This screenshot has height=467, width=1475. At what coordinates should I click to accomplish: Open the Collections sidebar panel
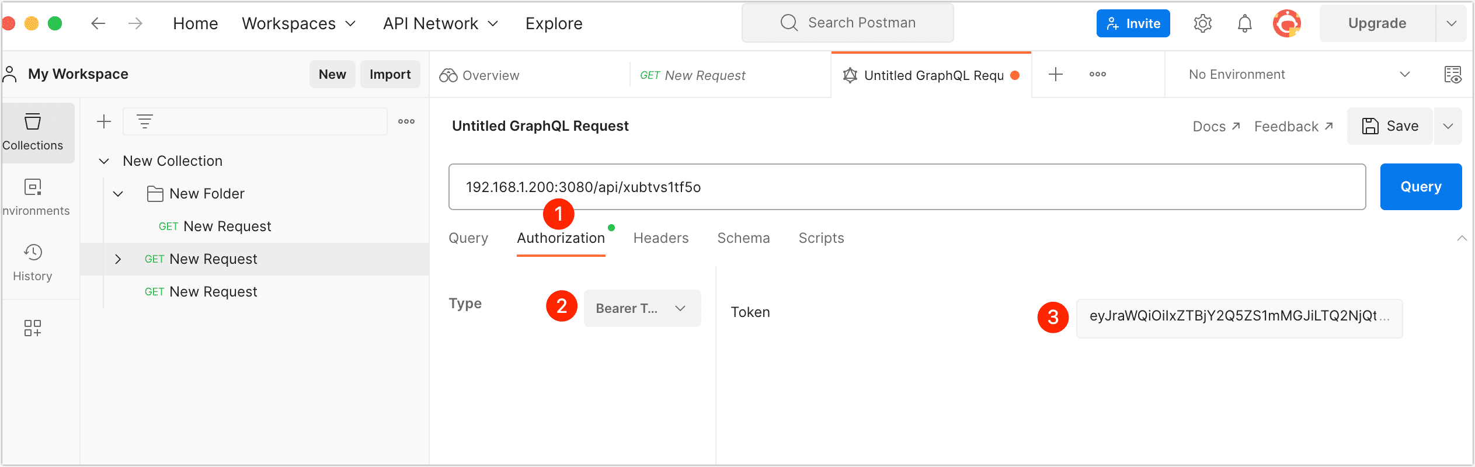pos(33,133)
